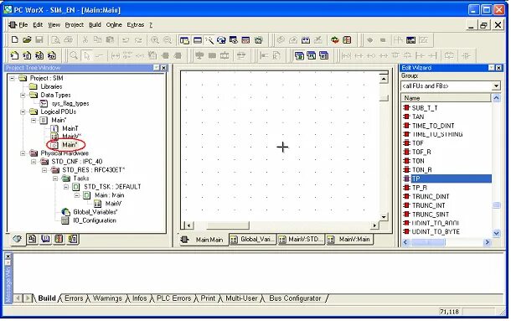Click the Open project folder icon

[27, 39]
